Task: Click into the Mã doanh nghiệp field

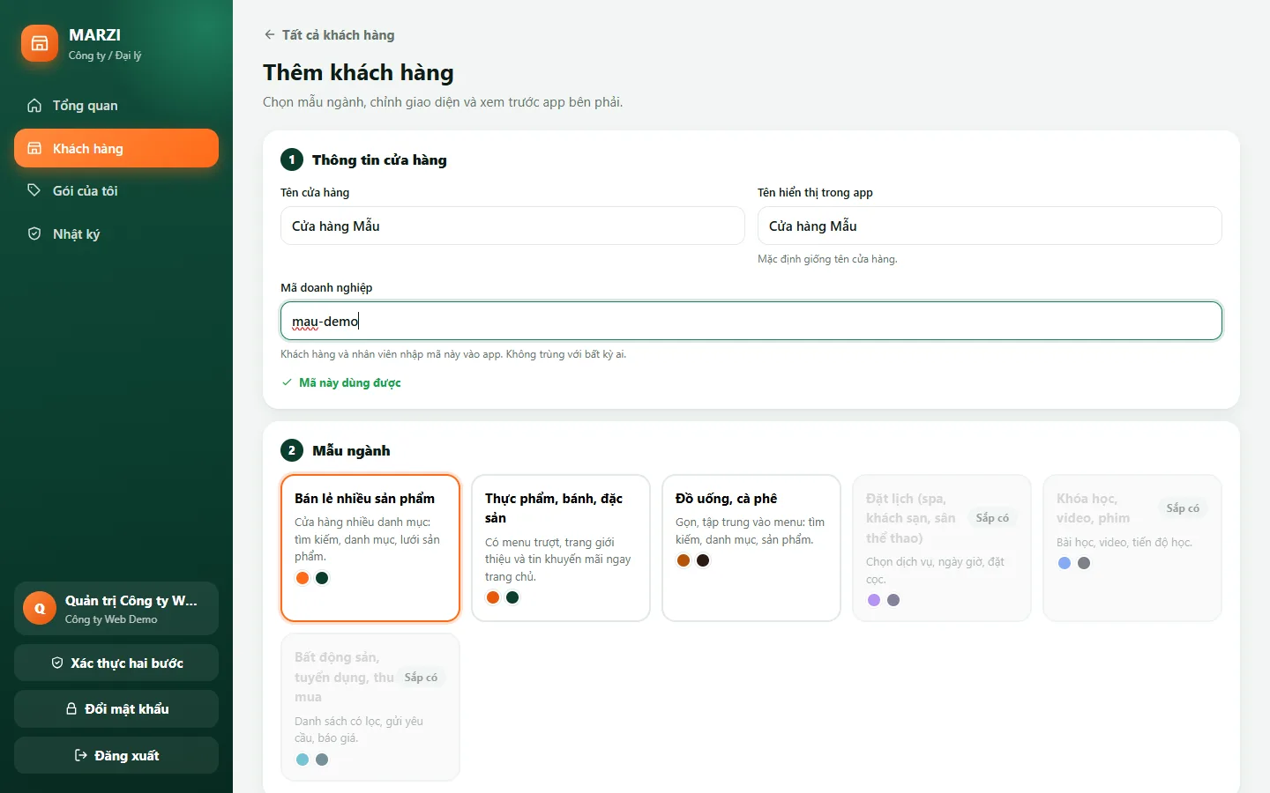Action: [x=751, y=321]
